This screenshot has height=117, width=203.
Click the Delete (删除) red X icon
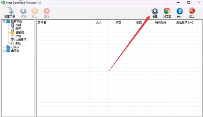point(47,11)
